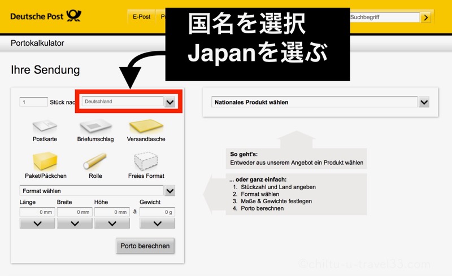This screenshot has width=452, height=276.
Task: Click the Deutschland country select field
Action: pos(123,102)
